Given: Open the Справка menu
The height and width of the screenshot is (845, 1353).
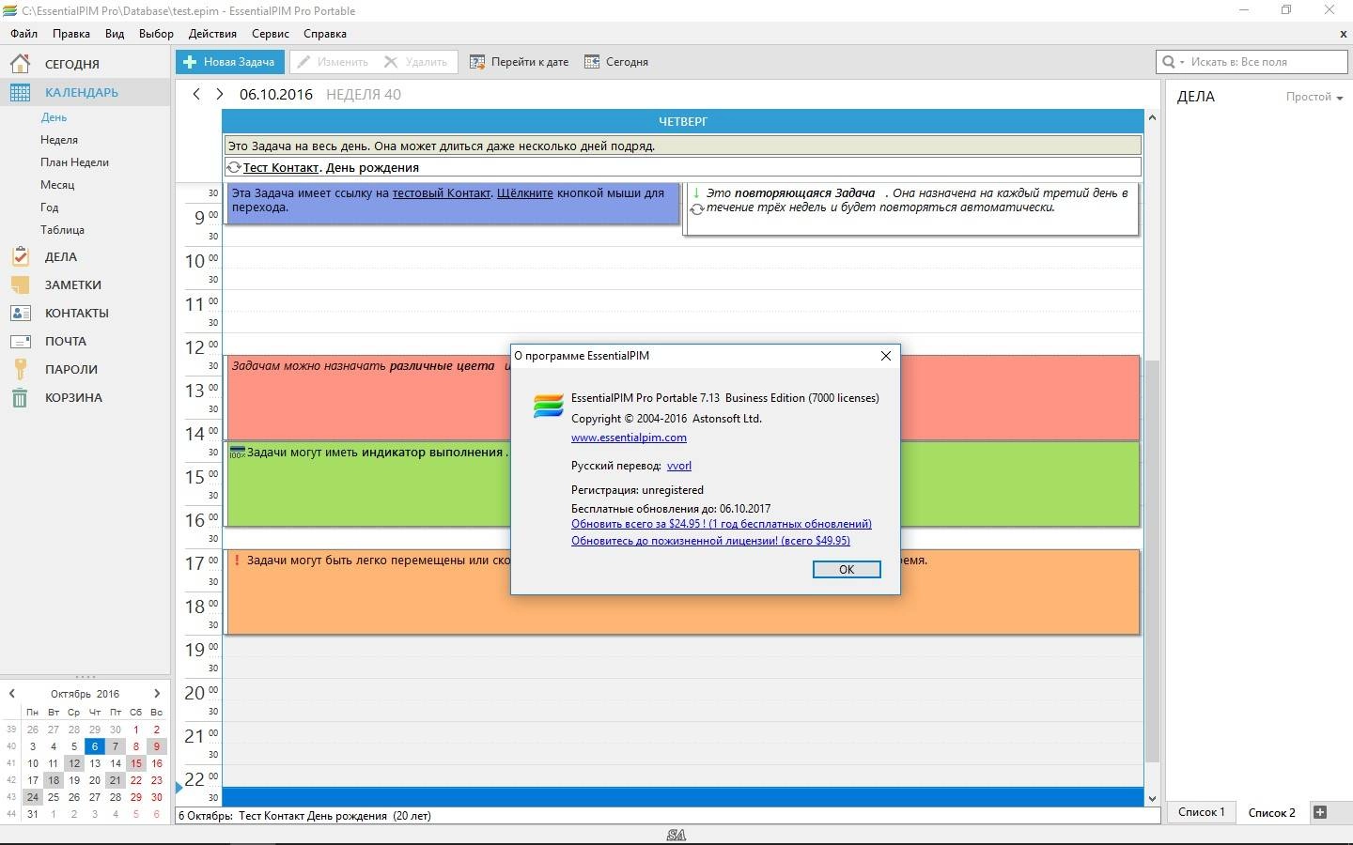Looking at the screenshot, I should (x=325, y=34).
